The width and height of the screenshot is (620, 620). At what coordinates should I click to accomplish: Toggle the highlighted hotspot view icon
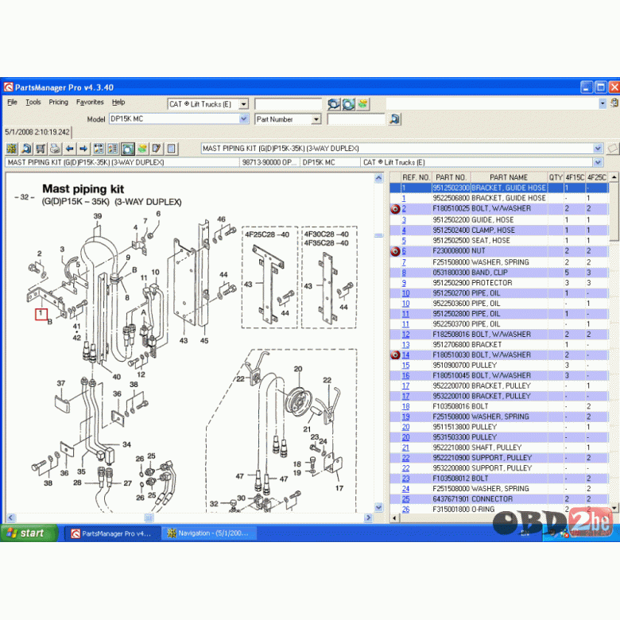[x=128, y=149]
